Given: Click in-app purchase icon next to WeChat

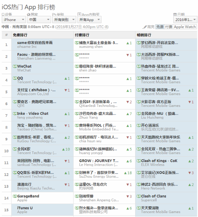Looking at the screenshot, I should click(x=15, y=66).
